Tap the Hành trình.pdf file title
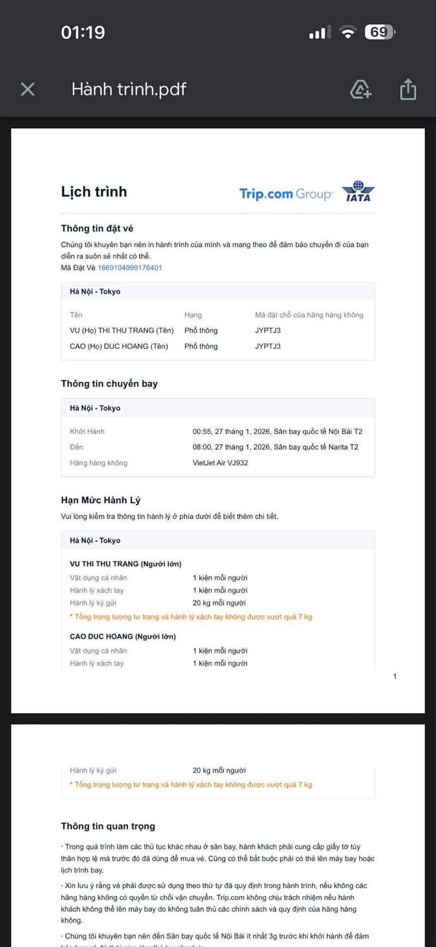 [129, 89]
